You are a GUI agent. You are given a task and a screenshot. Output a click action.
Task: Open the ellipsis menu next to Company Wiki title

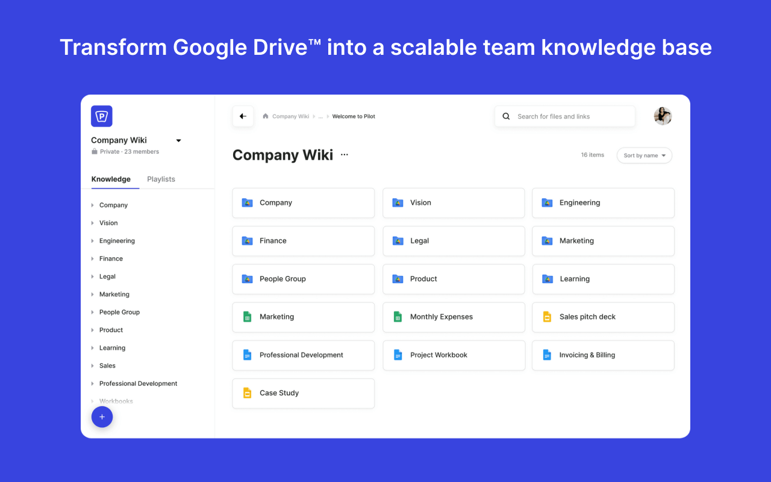(x=344, y=155)
